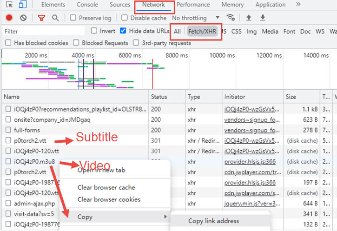Choose Open in new tab menu item
The height and width of the screenshot is (231, 337).
[x=101, y=170]
